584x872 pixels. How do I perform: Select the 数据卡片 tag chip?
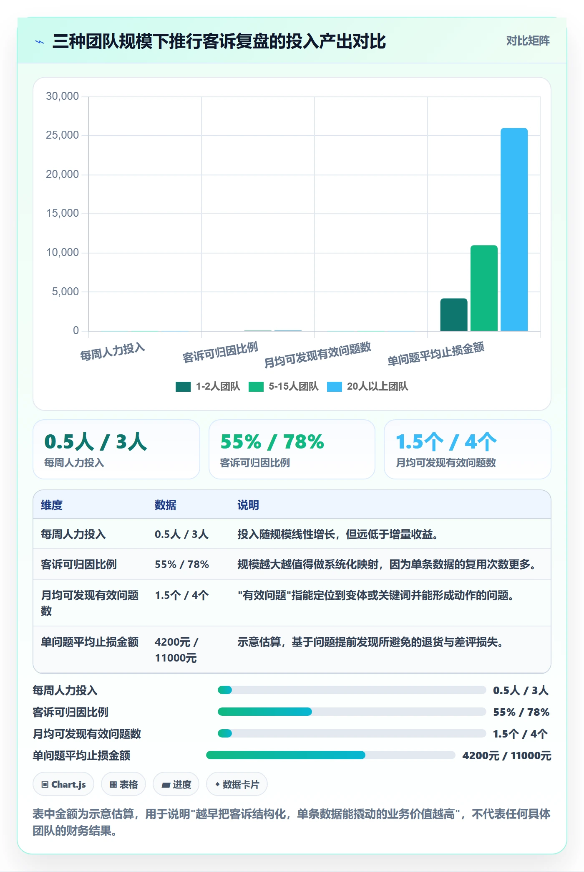point(237,784)
